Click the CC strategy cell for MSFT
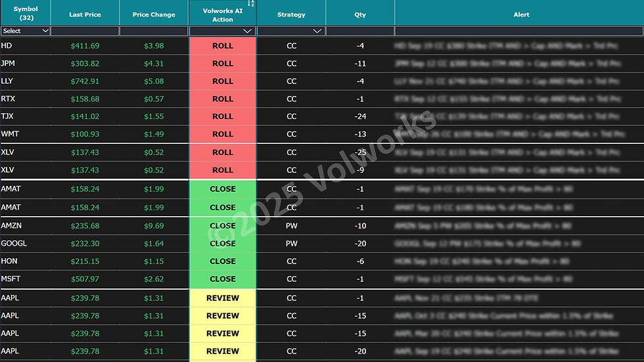The width and height of the screenshot is (644, 362). 291,279
